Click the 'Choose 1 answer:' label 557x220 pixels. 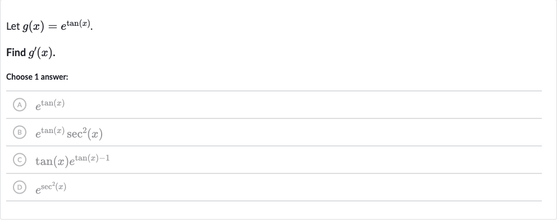(x=37, y=77)
